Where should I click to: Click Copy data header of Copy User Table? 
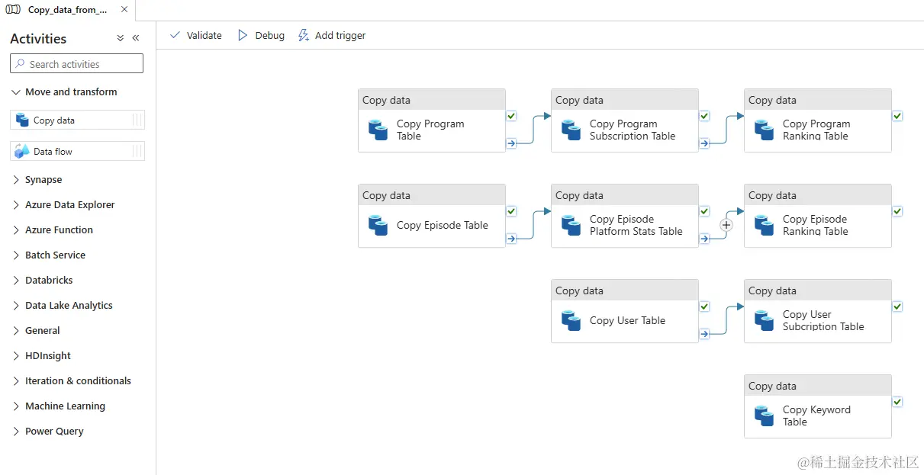625,290
